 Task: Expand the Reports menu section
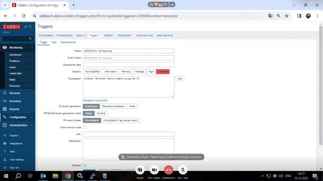click(32, 109)
